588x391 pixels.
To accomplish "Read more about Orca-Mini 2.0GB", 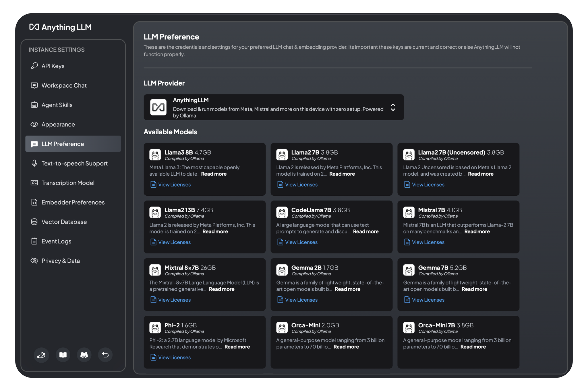I will pyautogui.click(x=346, y=347).
